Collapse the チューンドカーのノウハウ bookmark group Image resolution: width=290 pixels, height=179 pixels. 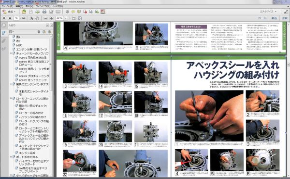click(x=11, y=53)
